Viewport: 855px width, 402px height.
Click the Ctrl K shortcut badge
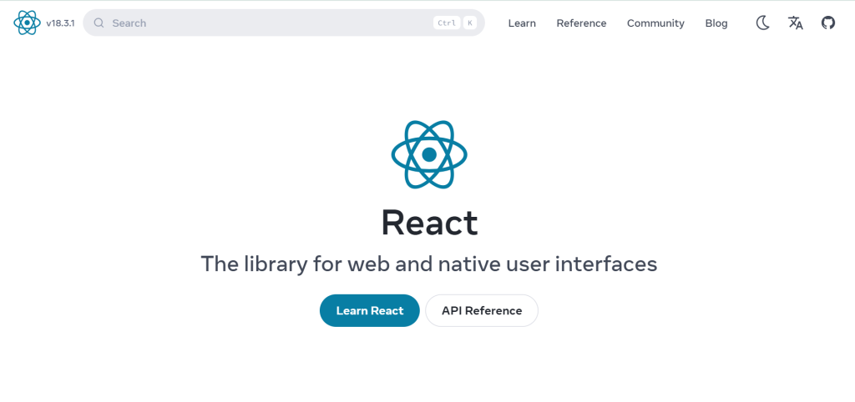[455, 23]
